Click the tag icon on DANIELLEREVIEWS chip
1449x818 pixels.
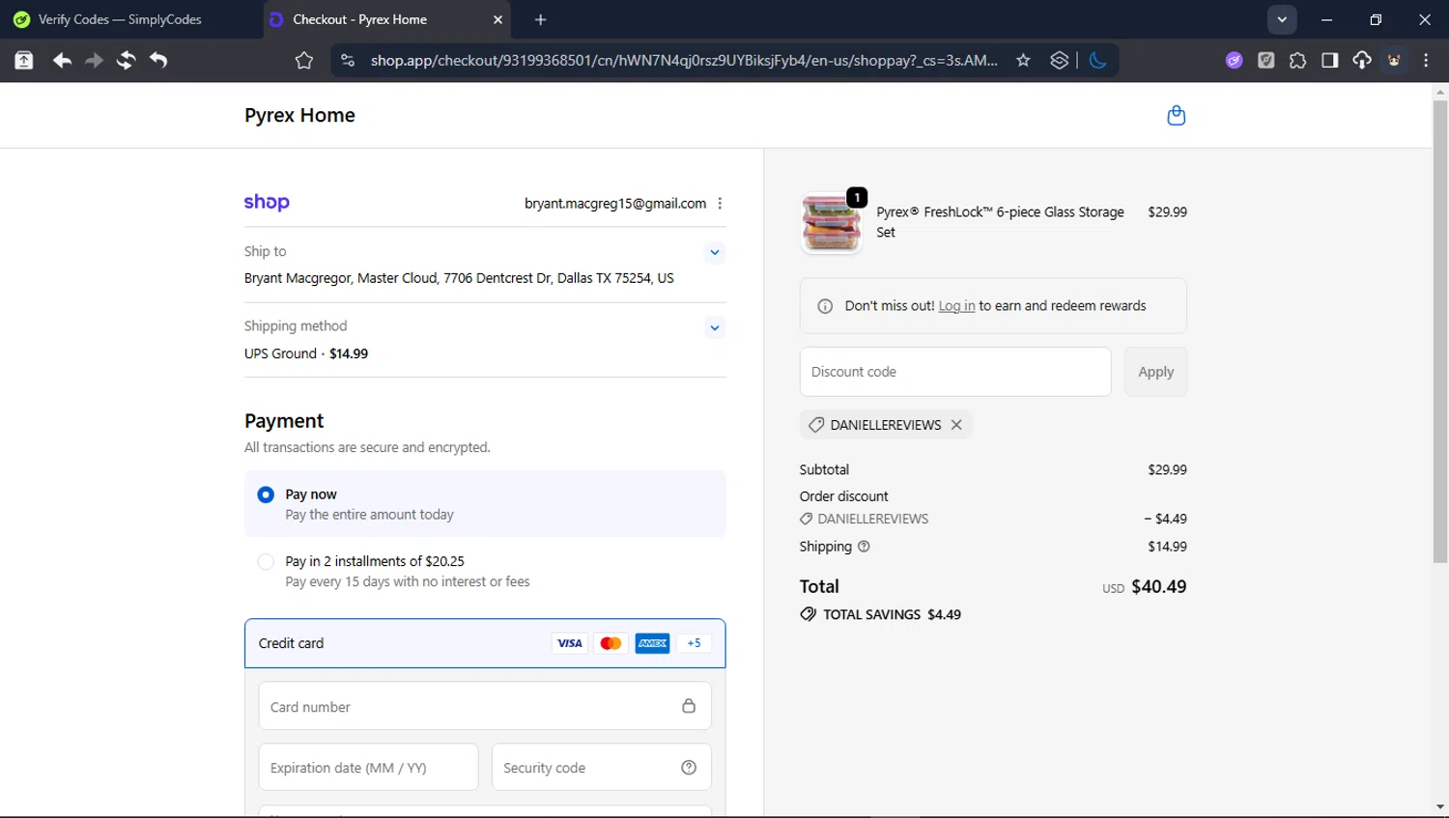[x=816, y=425]
